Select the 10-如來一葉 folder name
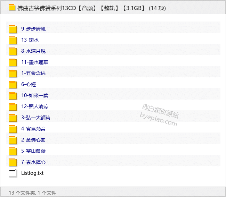The height and width of the screenshot is (197, 226). point(35,95)
